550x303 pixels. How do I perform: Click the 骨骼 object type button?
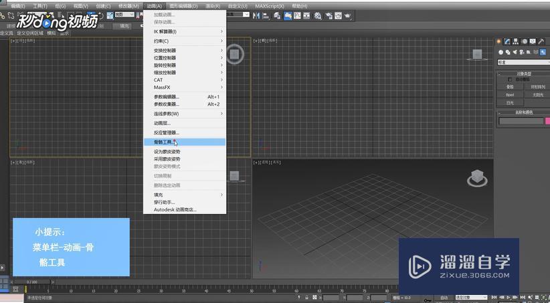[x=510, y=87]
